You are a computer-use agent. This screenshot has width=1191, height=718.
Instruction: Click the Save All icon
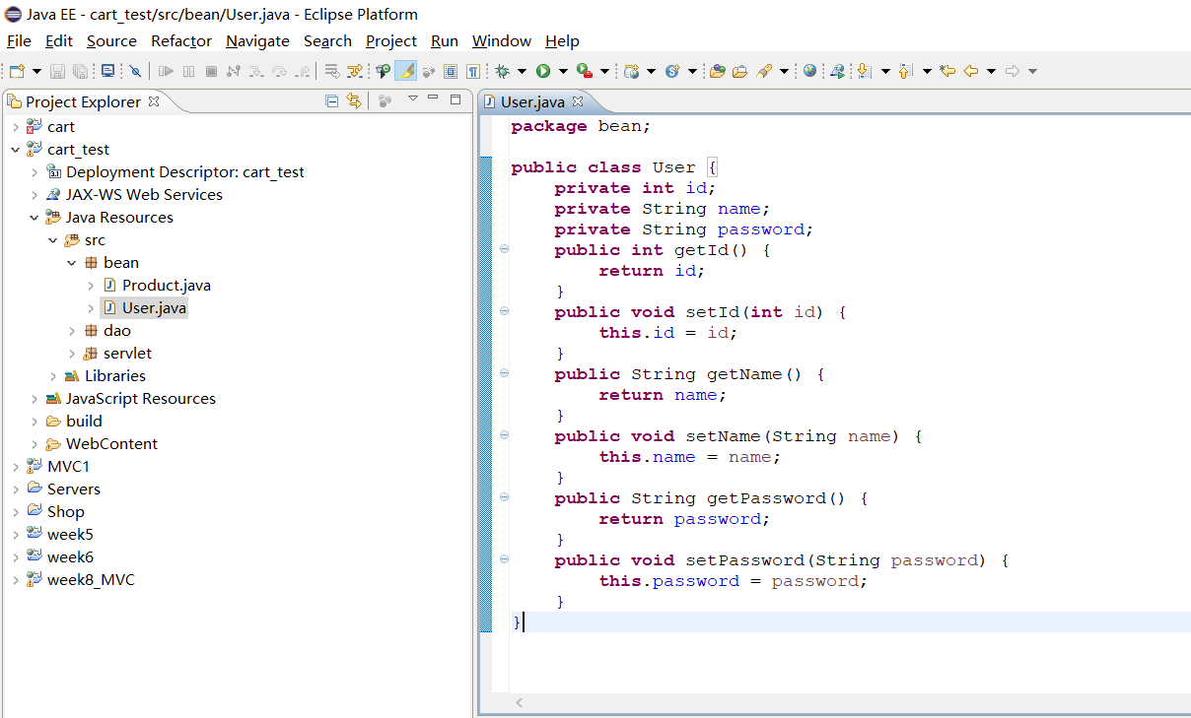click(80, 71)
